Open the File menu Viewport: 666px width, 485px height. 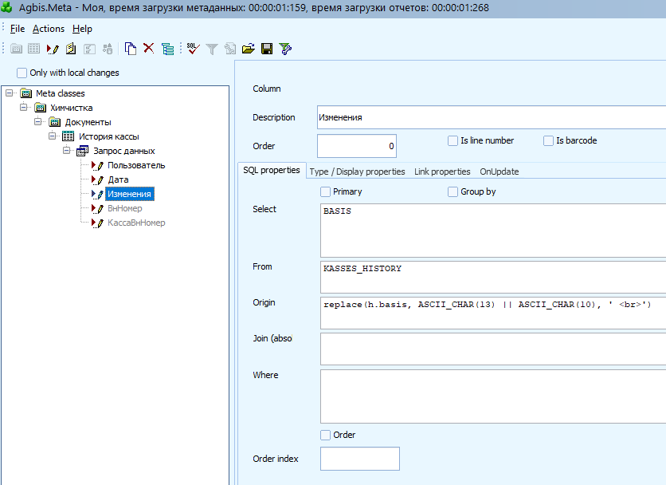coord(18,29)
